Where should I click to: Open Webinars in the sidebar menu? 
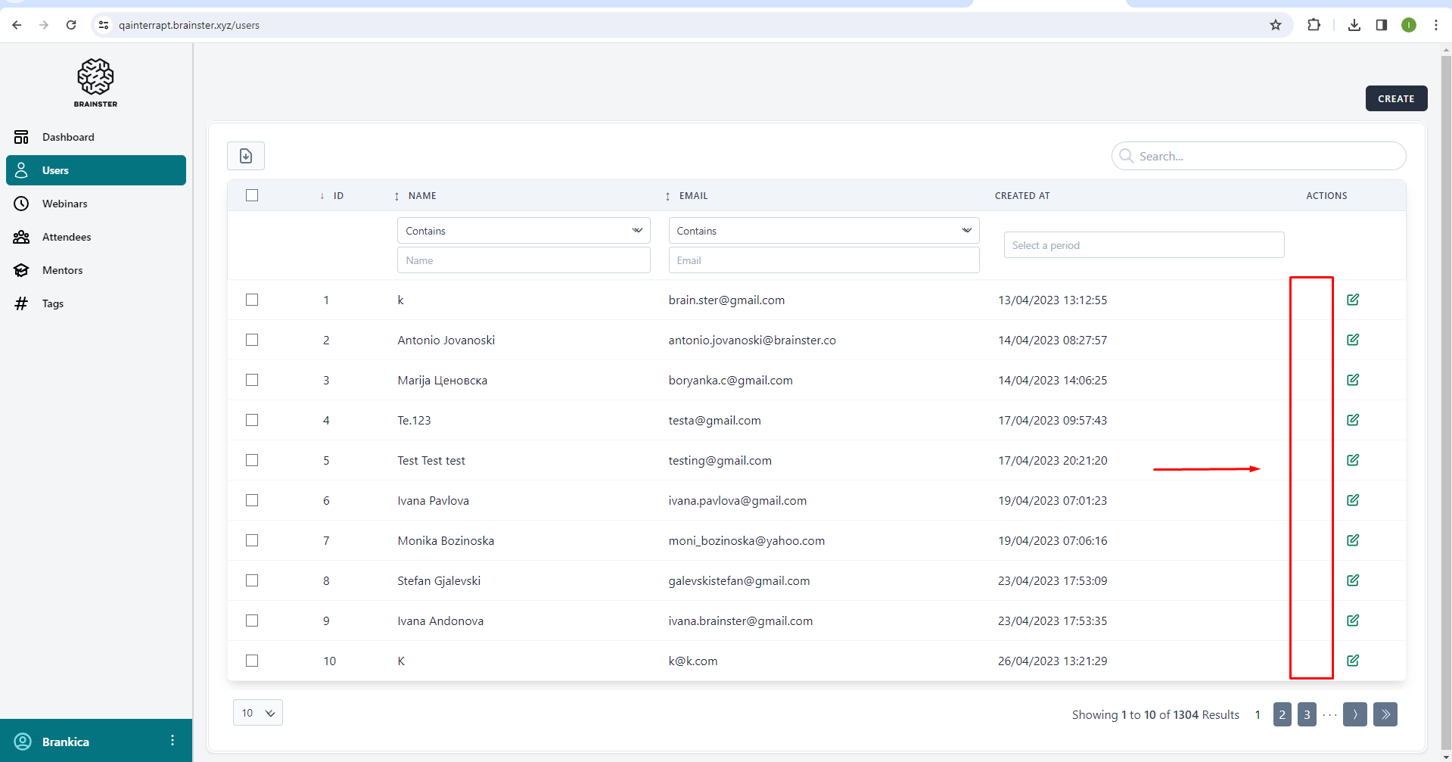65,204
